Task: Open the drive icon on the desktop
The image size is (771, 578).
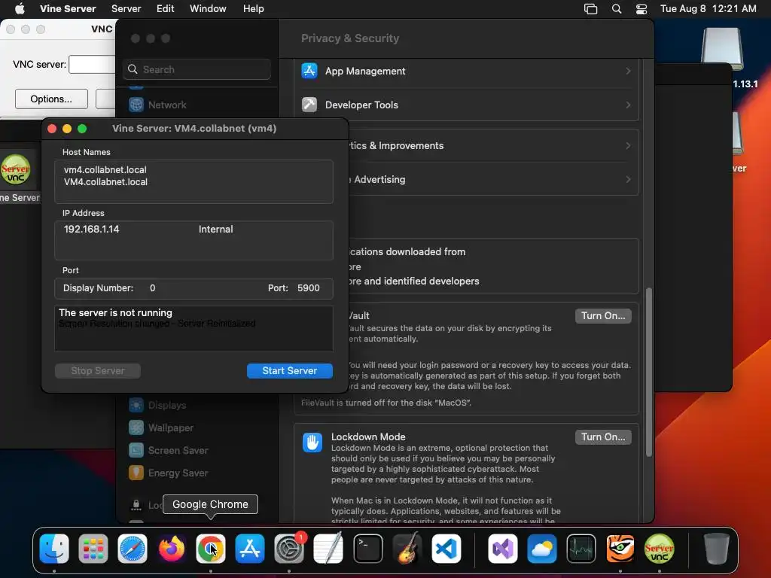Action: [722, 47]
